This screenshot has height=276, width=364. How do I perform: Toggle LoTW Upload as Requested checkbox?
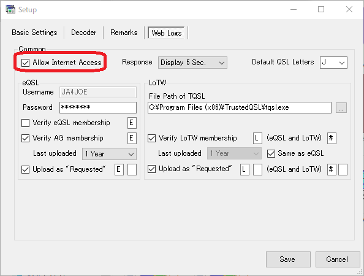pyautogui.click(x=151, y=169)
